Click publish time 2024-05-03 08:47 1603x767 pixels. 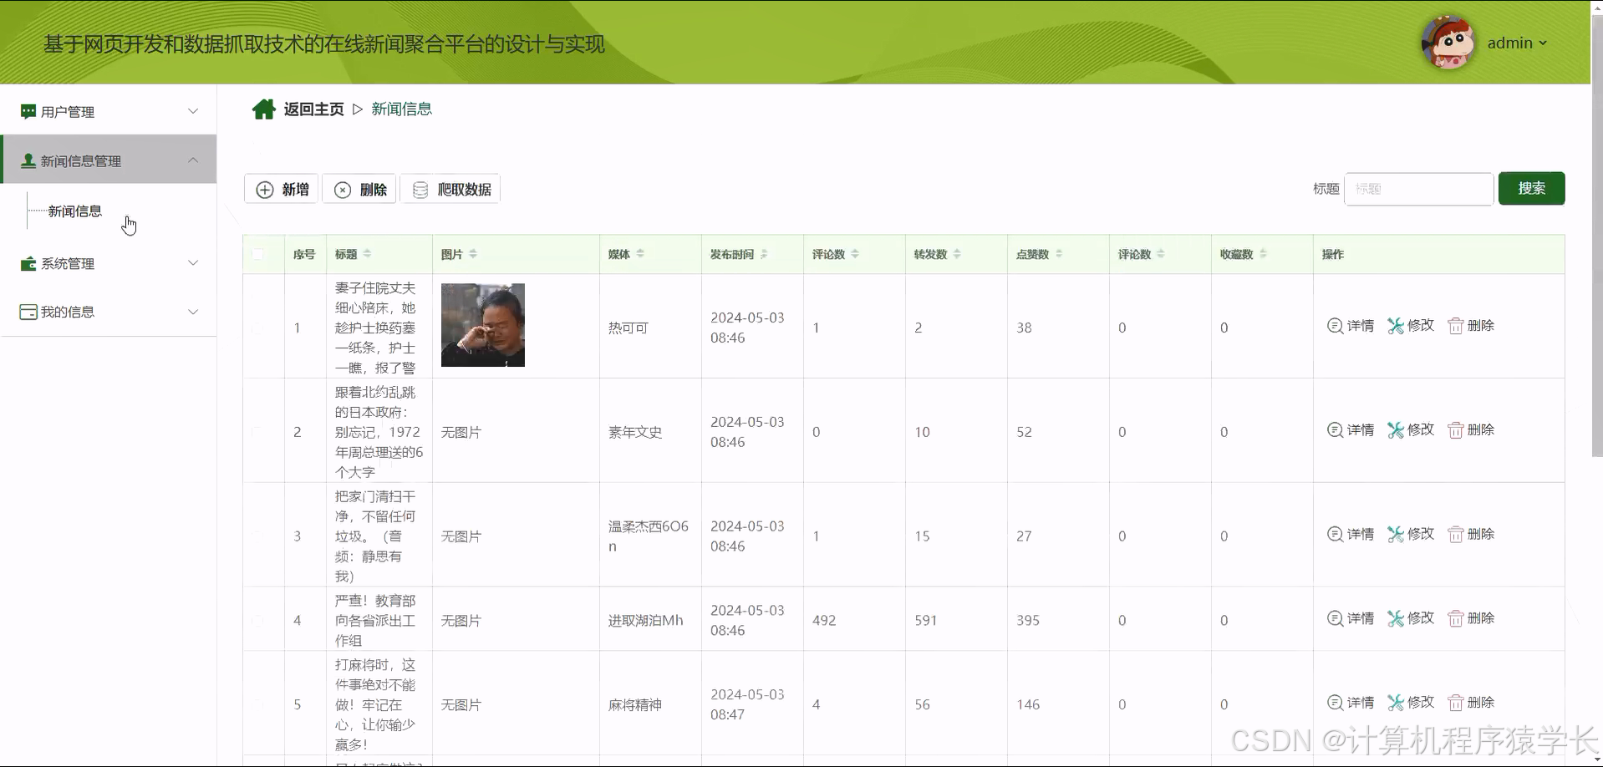click(x=747, y=704)
